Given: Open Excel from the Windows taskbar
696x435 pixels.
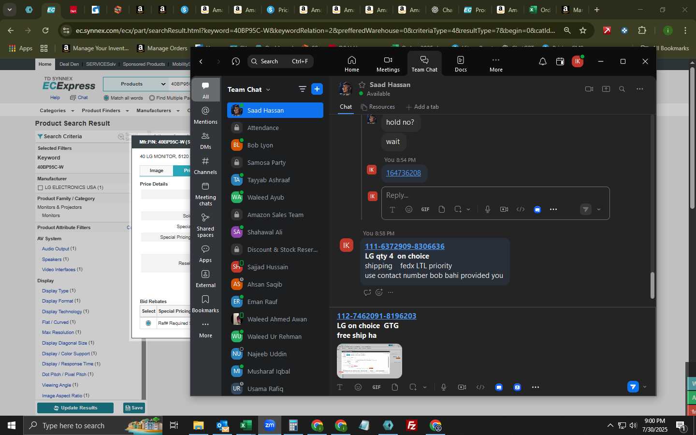Looking at the screenshot, I should (x=246, y=425).
